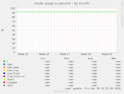This screenshot has width=124, height=94.
Task: Click the Week 19 axis label
Action: click(x=107, y=54)
